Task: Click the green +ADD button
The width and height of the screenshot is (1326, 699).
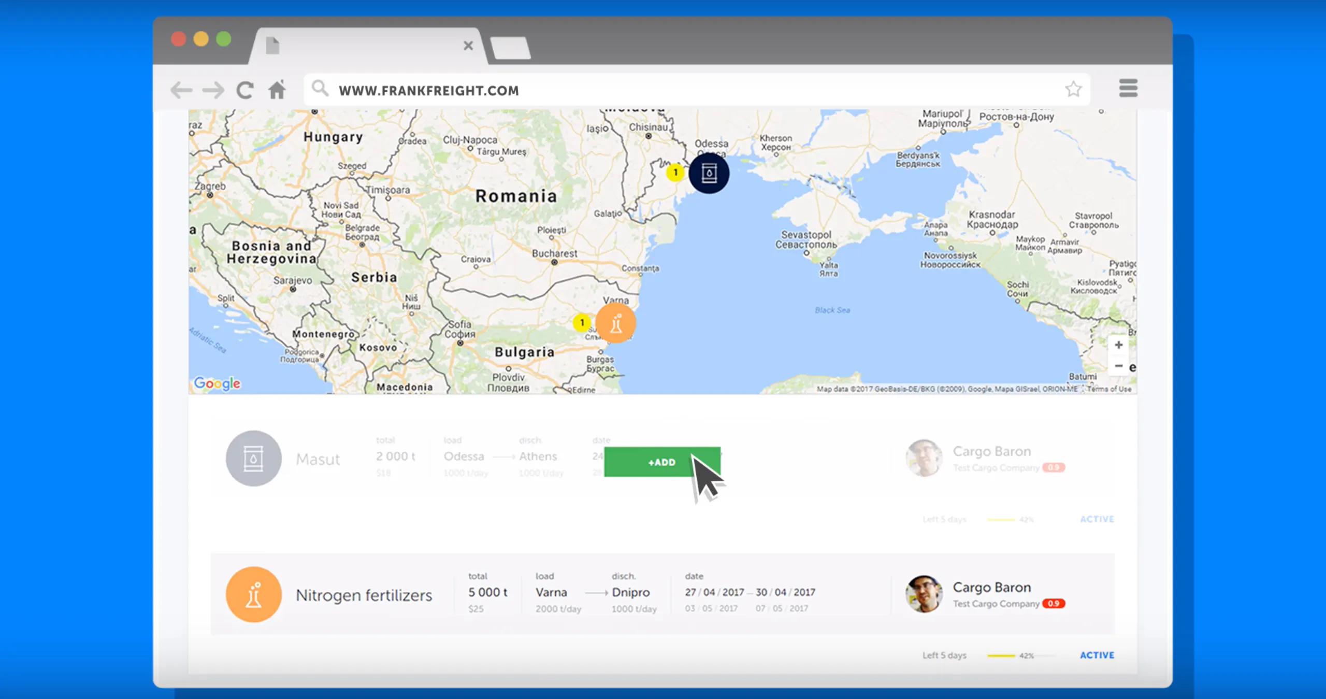Action: [x=662, y=462]
